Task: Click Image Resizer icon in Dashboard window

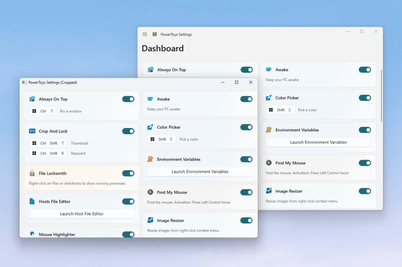Action: click(269, 191)
